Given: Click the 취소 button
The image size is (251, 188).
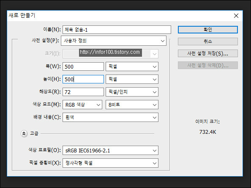Looking at the screenshot, I should coord(208,41).
